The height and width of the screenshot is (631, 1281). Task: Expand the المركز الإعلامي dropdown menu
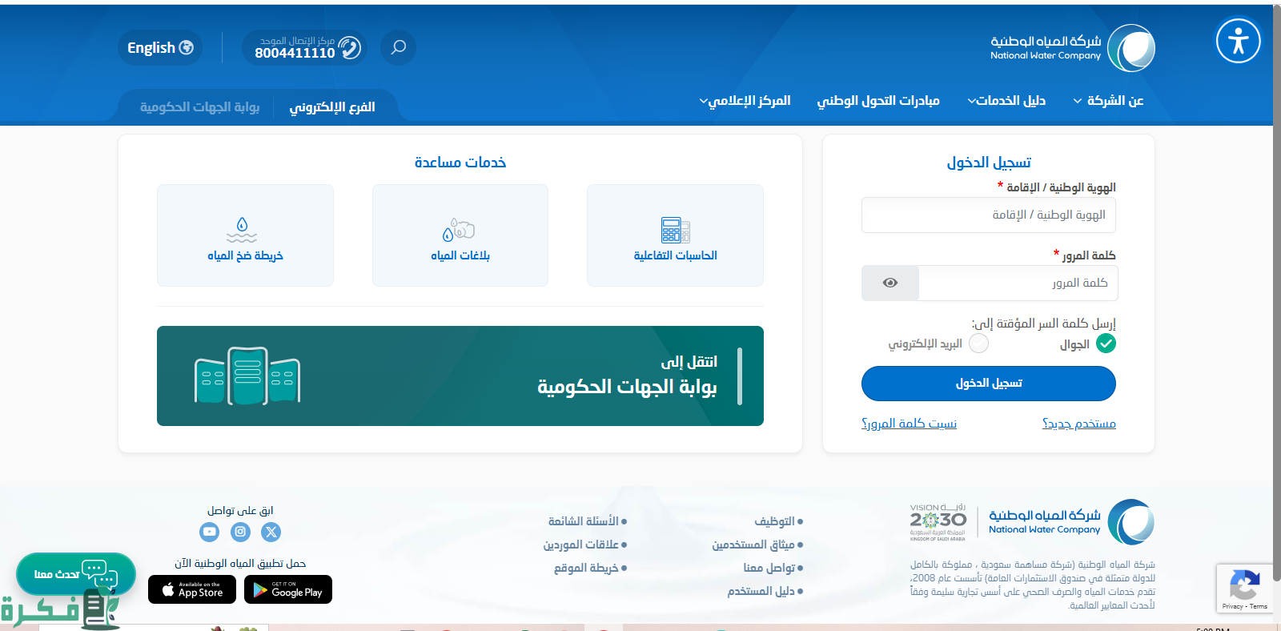745,101
